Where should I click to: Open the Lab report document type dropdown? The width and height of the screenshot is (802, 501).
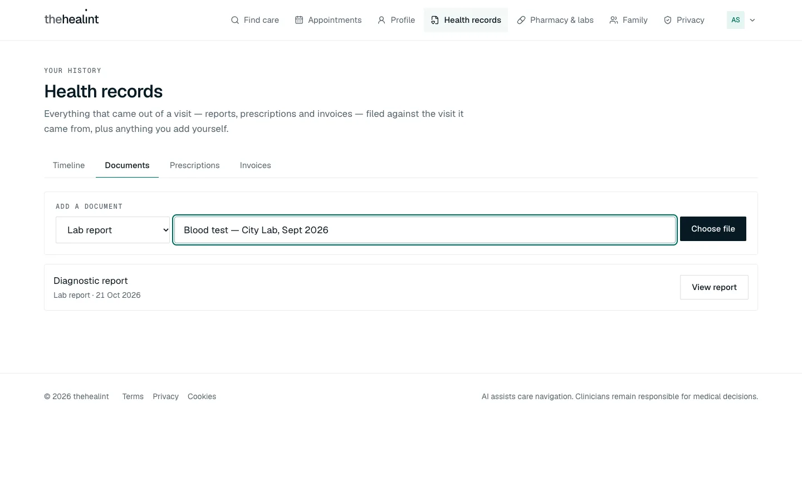pos(113,230)
